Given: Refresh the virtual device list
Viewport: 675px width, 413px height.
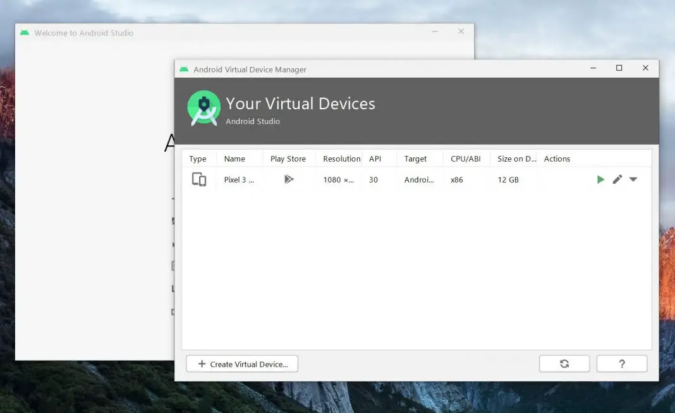Looking at the screenshot, I should click(x=564, y=363).
